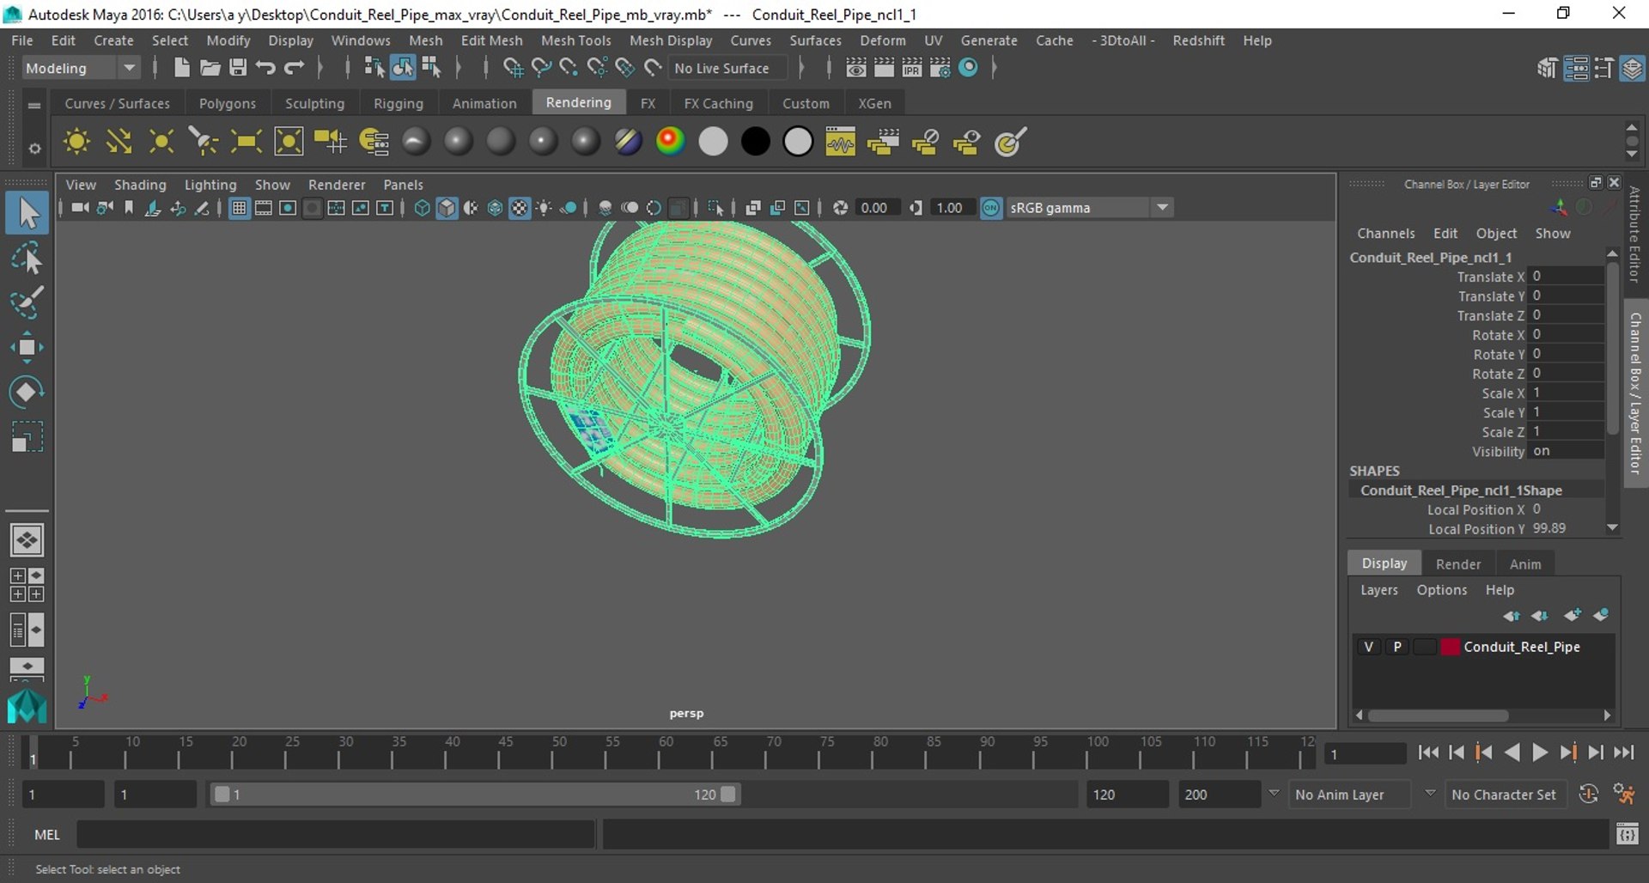Switch to the Render layer tab
The height and width of the screenshot is (883, 1649).
tap(1457, 563)
